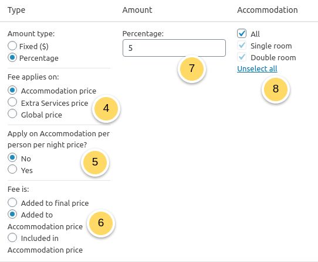Toggle the Single room checkbox
This screenshot has height=262, width=318.
(x=242, y=45)
